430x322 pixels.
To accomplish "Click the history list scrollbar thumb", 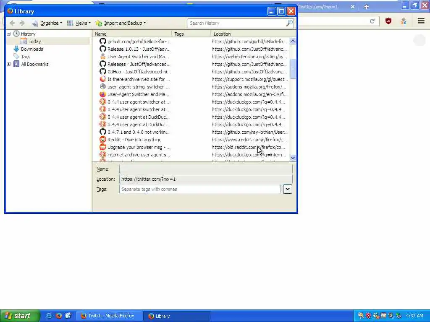I will 293,68.
